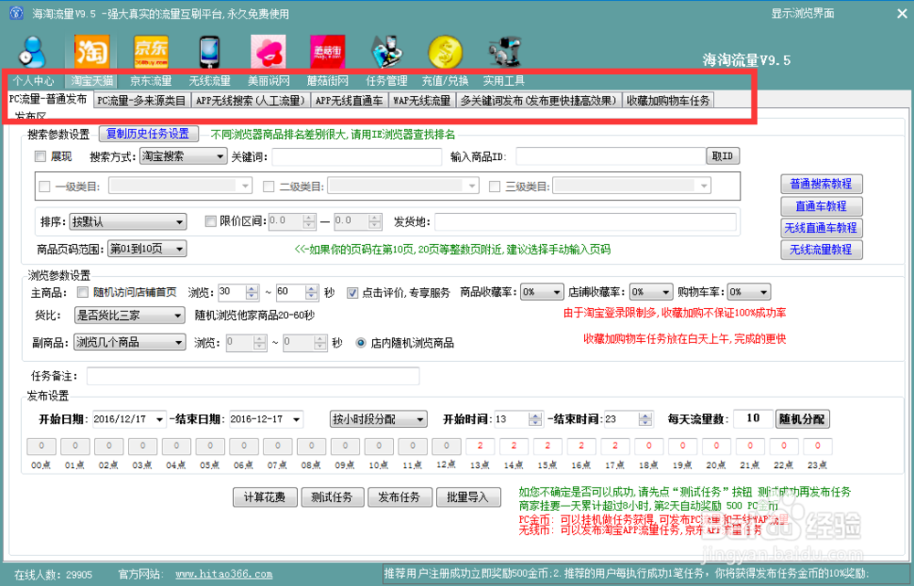Open the robot arm tools icon
The width and height of the screenshot is (914, 586).
pyautogui.click(x=505, y=52)
